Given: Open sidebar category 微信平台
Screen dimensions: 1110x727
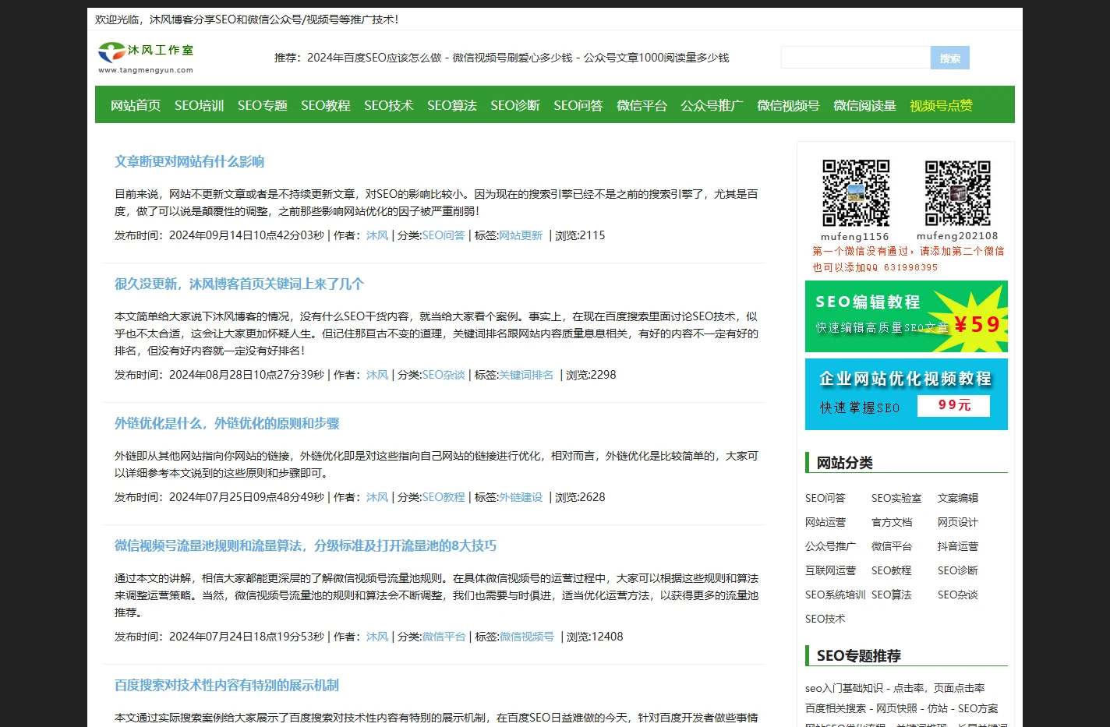Looking at the screenshot, I should tap(892, 546).
